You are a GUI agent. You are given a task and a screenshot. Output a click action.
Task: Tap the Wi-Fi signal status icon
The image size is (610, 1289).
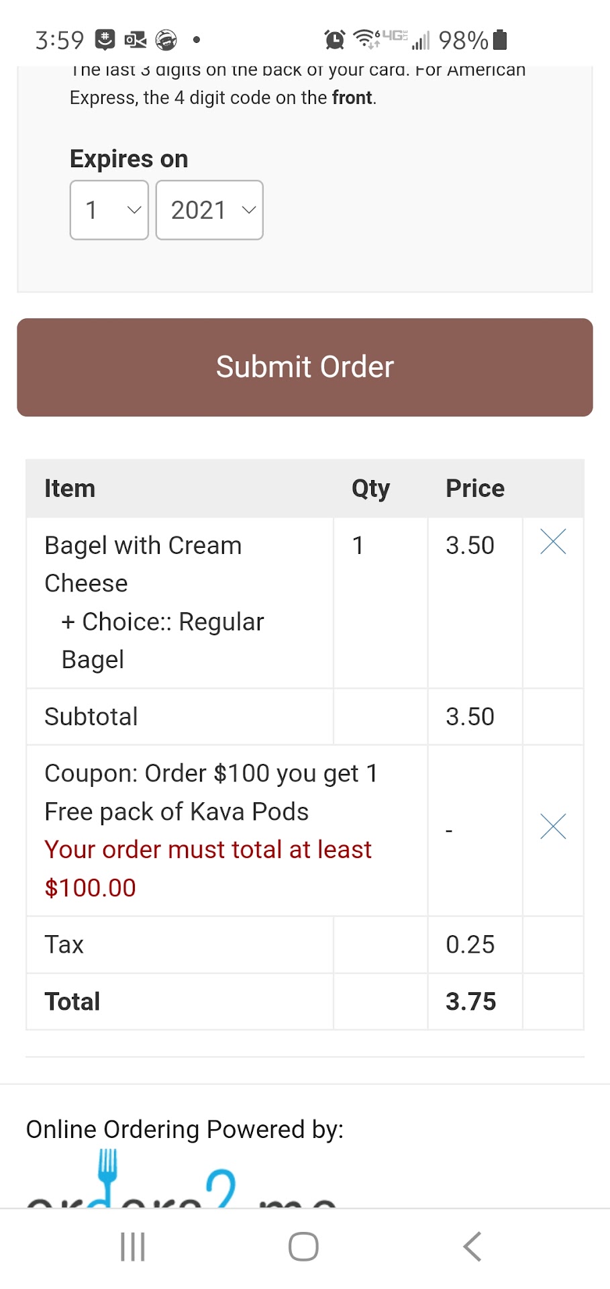pos(364,40)
